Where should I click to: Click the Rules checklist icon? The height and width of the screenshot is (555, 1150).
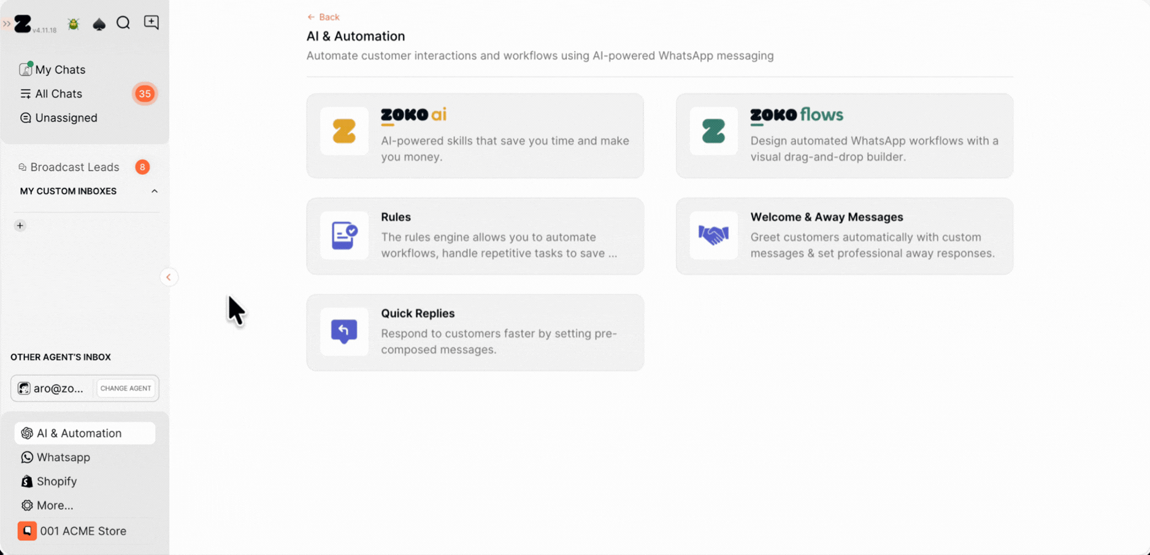tap(344, 235)
